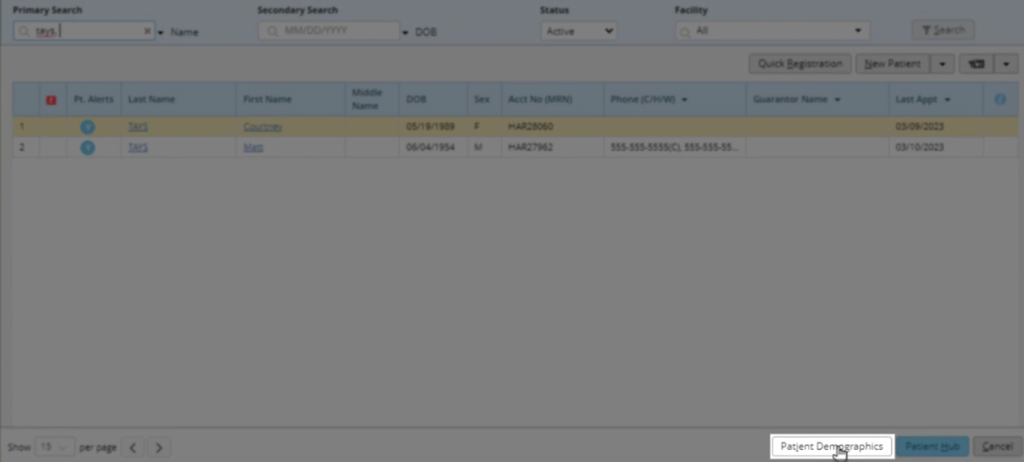1024x462 pixels.
Task: Open Phone (C/H/W) column dropdown
Action: (x=685, y=100)
